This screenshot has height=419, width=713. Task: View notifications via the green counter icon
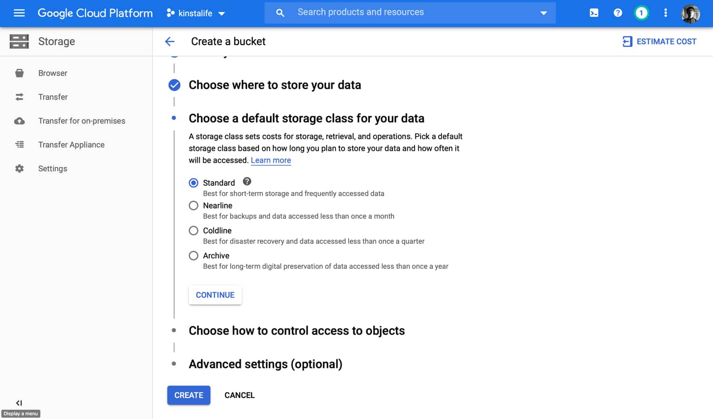pos(641,13)
